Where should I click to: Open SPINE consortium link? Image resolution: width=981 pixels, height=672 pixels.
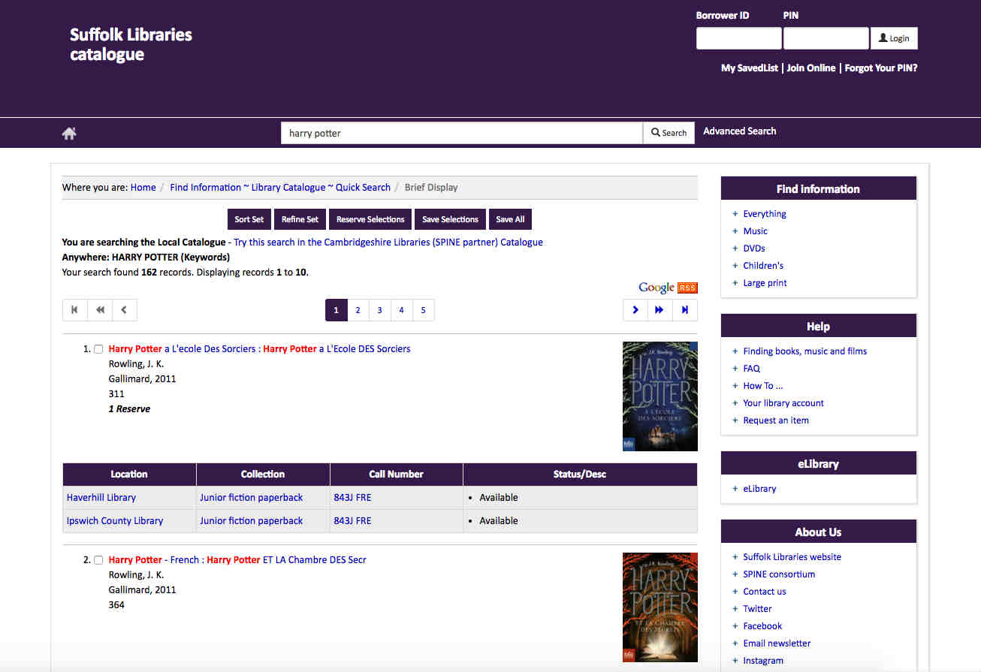click(x=779, y=574)
